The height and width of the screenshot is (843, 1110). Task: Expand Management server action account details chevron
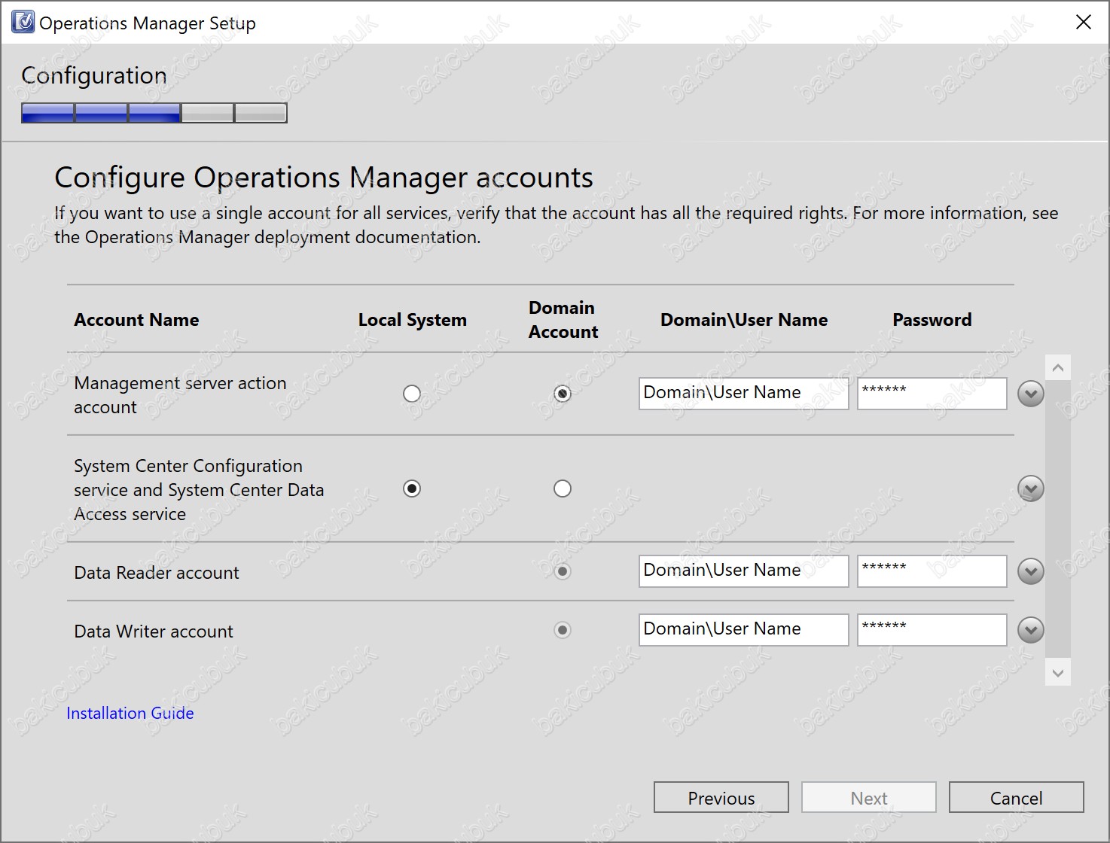1031,394
